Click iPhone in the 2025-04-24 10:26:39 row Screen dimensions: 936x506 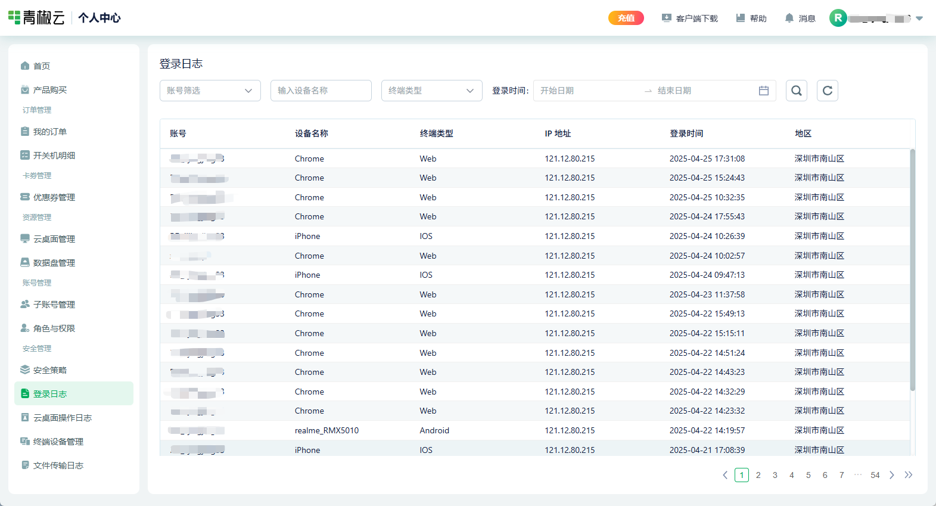(307, 236)
